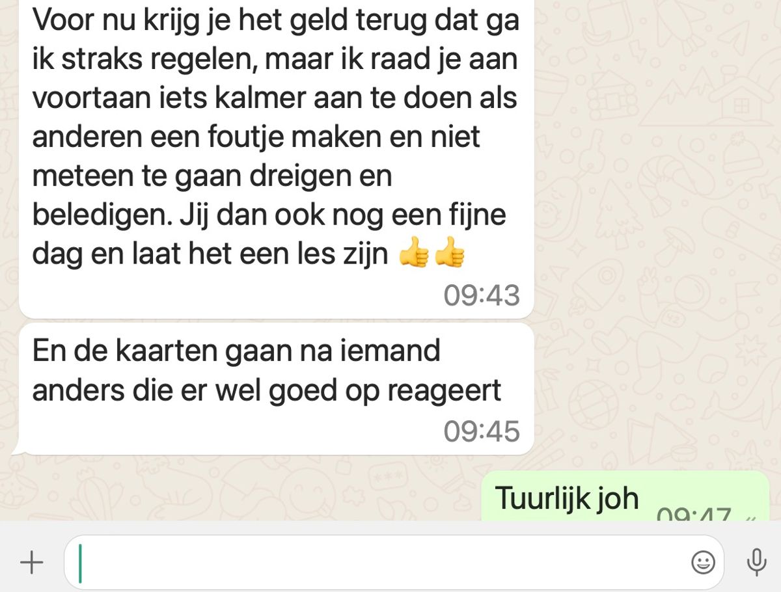781x592 pixels.
Task: Tap the delivery checkmark beside 09:47
Action: (x=752, y=517)
